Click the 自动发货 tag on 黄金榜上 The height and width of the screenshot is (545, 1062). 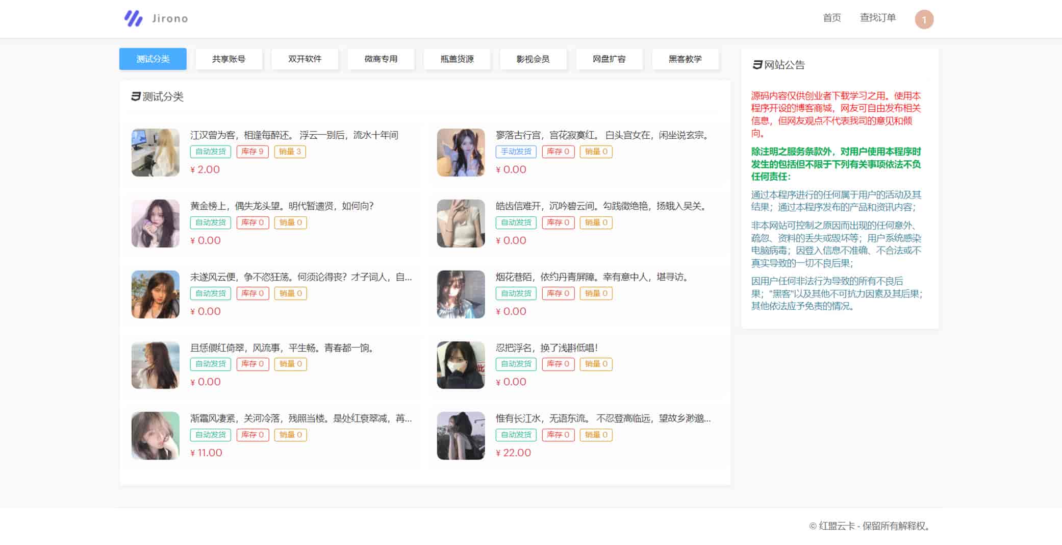pyautogui.click(x=211, y=222)
